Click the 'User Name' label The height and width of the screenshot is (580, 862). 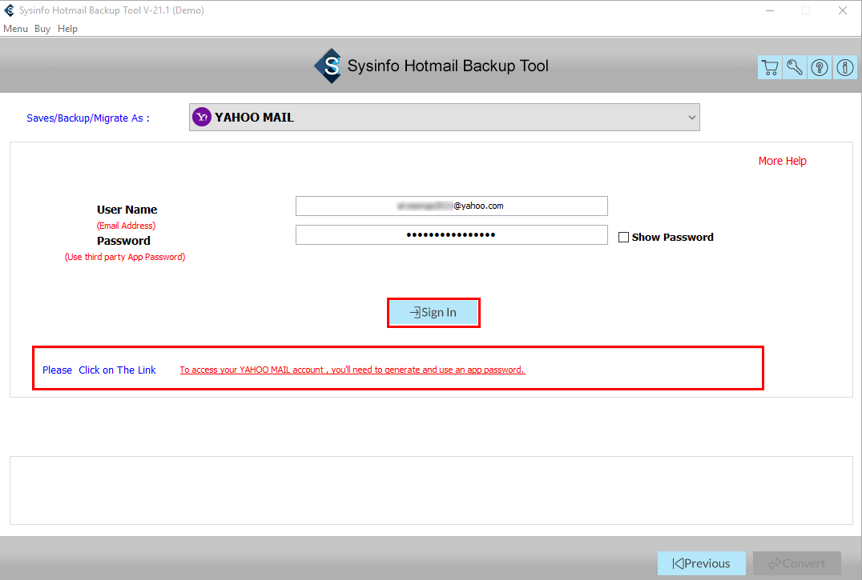tap(127, 210)
